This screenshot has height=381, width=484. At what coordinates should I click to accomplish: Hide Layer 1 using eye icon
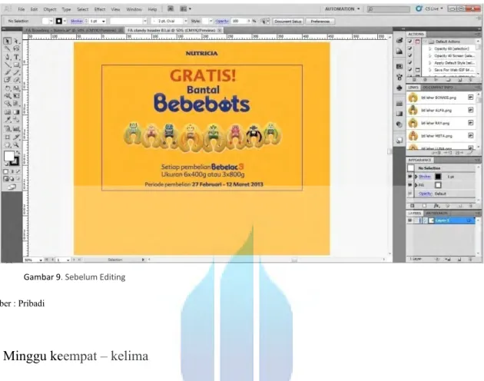tap(410, 220)
